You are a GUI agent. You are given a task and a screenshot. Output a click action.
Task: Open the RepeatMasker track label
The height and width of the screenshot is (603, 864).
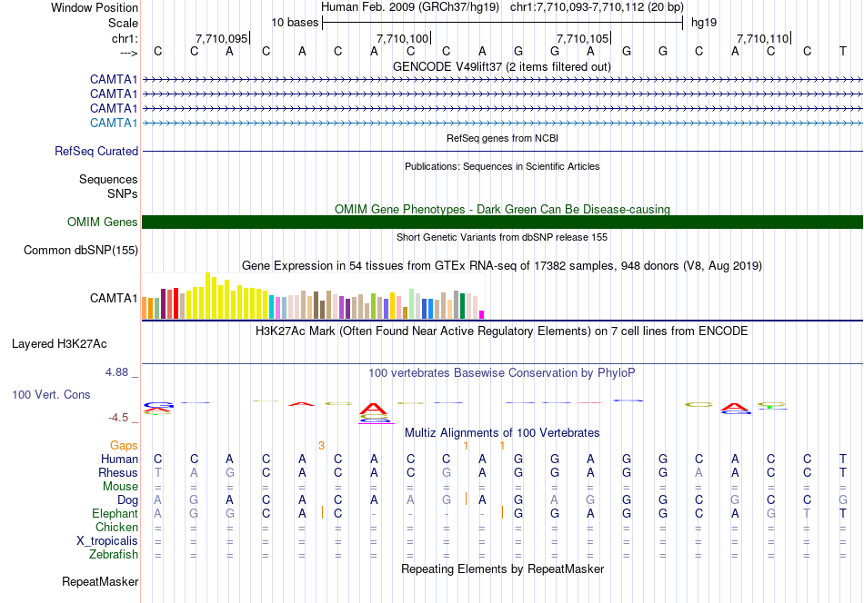pos(100,581)
